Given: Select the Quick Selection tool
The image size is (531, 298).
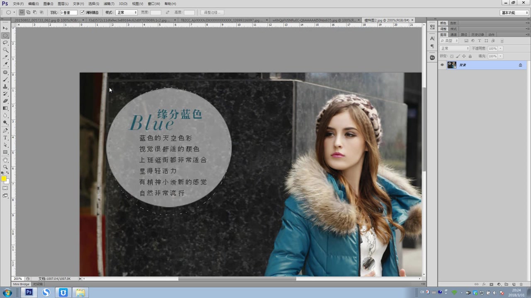Looking at the screenshot, I should [5, 50].
